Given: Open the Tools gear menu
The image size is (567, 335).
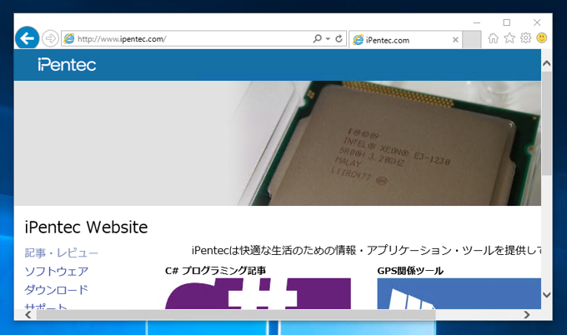Looking at the screenshot, I should pos(525,37).
